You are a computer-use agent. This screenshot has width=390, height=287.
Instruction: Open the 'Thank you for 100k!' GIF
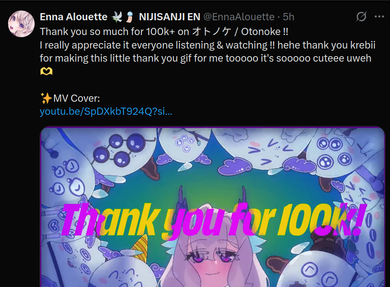[x=212, y=207]
